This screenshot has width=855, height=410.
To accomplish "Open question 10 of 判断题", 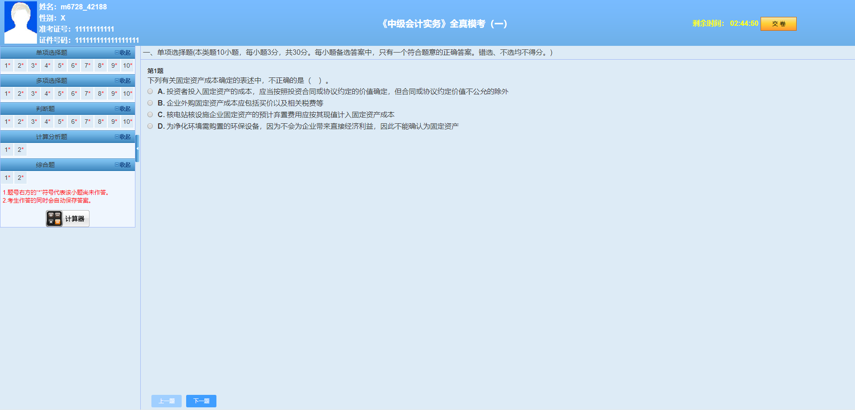I will (127, 122).
